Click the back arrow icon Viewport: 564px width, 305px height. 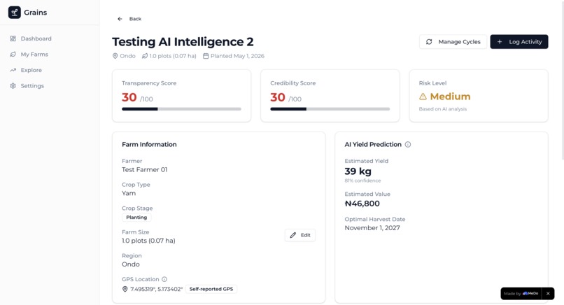120,19
